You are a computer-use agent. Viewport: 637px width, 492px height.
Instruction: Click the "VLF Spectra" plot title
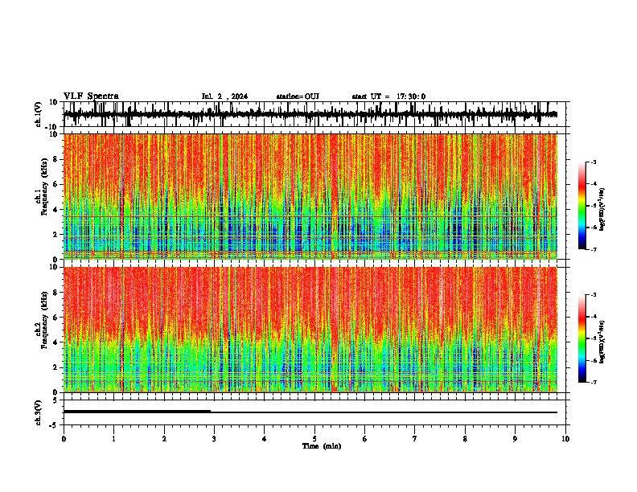pyautogui.click(x=91, y=96)
